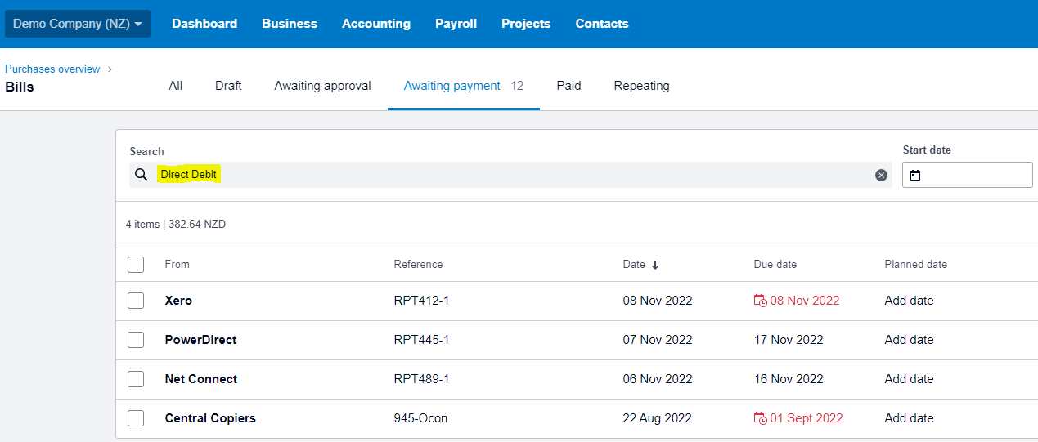The height and width of the screenshot is (442, 1038).
Task: Click reference RPT445-1
Action: tap(421, 340)
